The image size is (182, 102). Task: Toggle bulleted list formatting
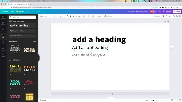point(88,16)
